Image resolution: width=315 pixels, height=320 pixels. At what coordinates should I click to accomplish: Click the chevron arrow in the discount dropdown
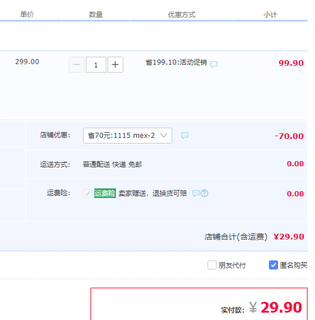pos(164,135)
